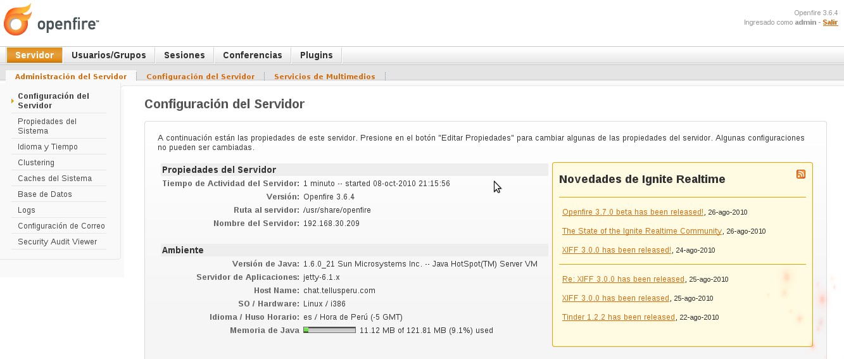
Task: Open 'Openfire 3.7.0 beta has been released!' news
Action: (x=633, y=212)
